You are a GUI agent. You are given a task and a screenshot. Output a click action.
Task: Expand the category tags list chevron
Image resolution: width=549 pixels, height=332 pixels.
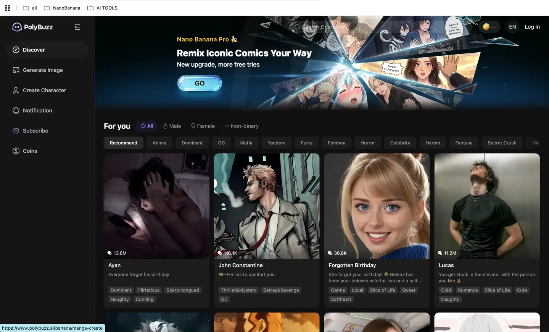click(x=536, y=143)
